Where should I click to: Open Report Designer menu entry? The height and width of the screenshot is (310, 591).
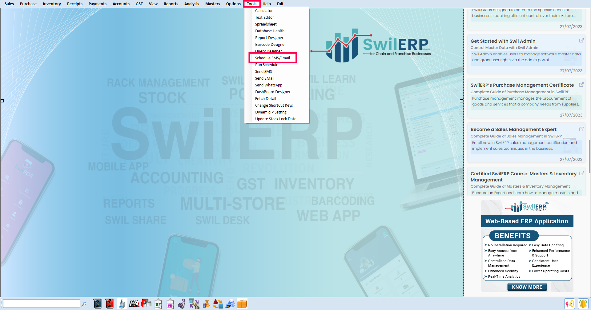click(x=276, y=38)
